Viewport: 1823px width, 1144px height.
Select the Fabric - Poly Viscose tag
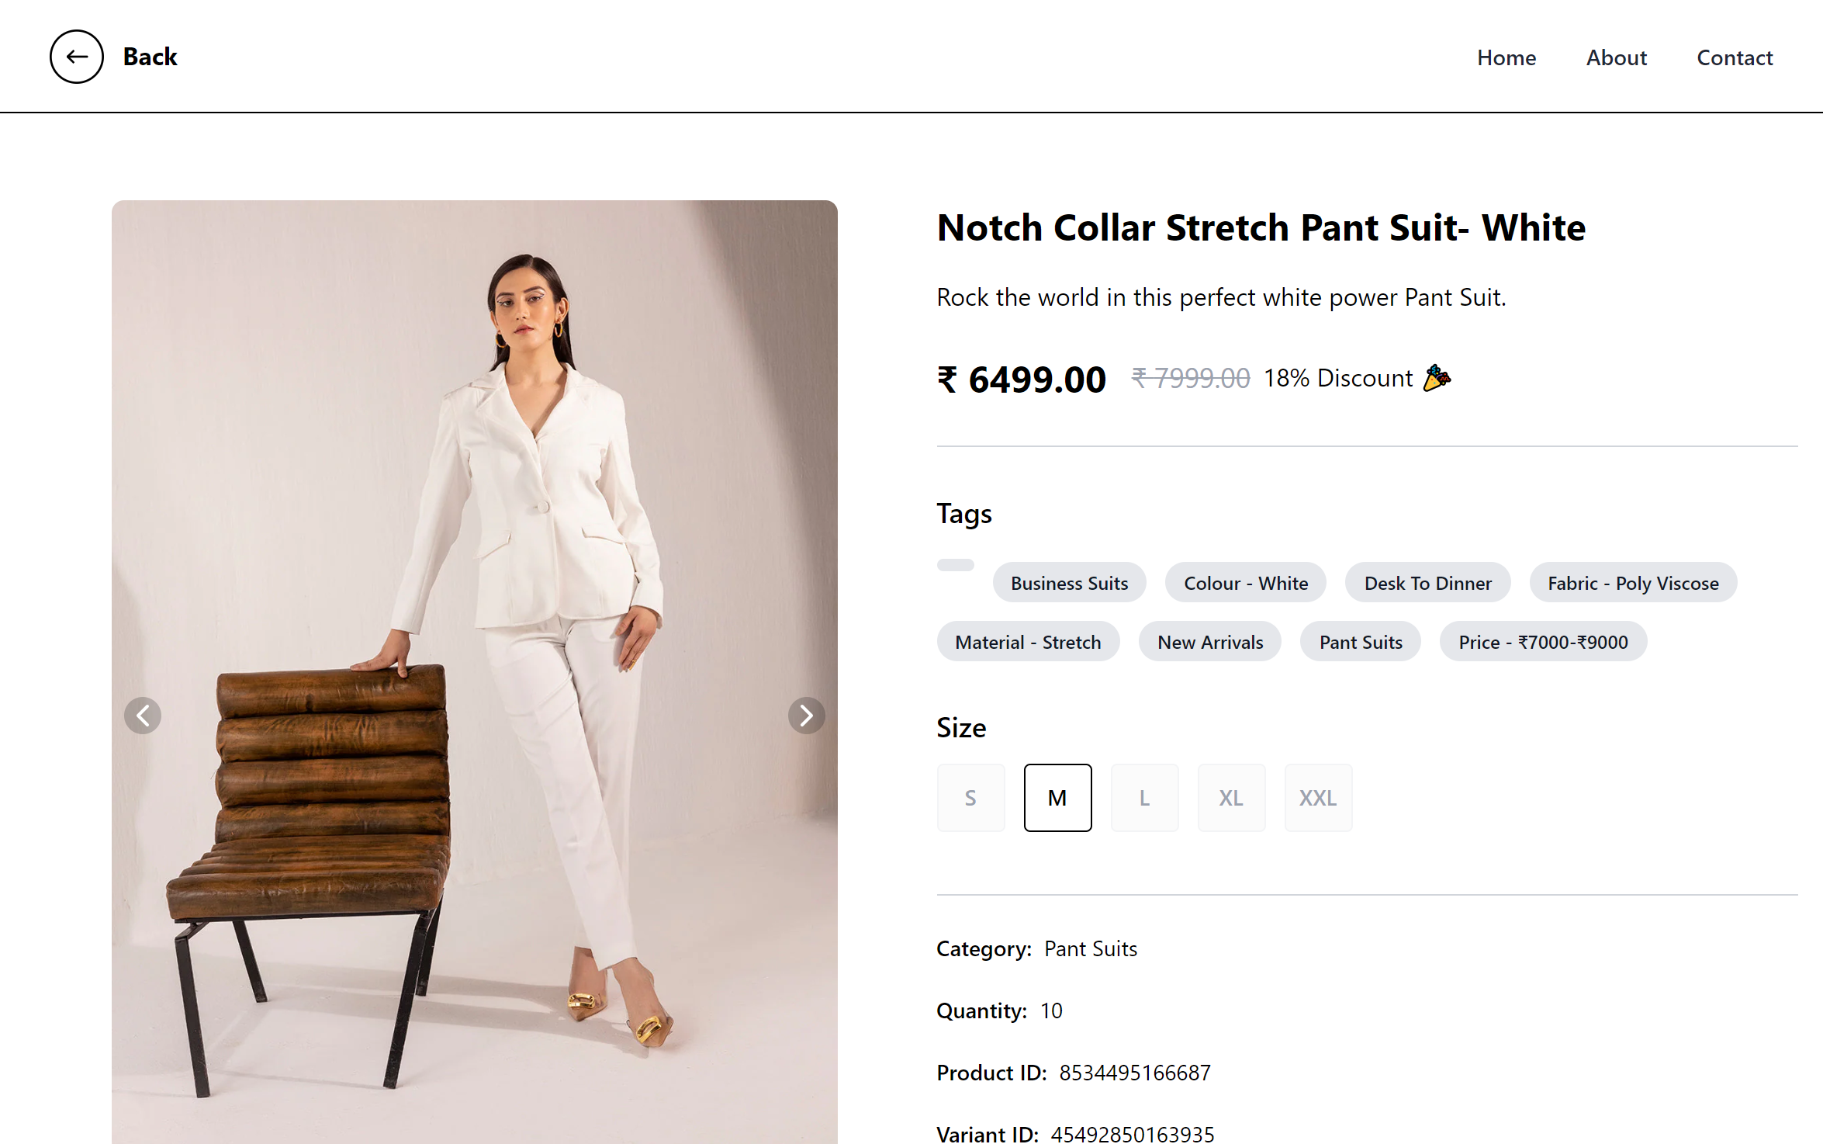pyautogui.click(x=1633, y=583)
